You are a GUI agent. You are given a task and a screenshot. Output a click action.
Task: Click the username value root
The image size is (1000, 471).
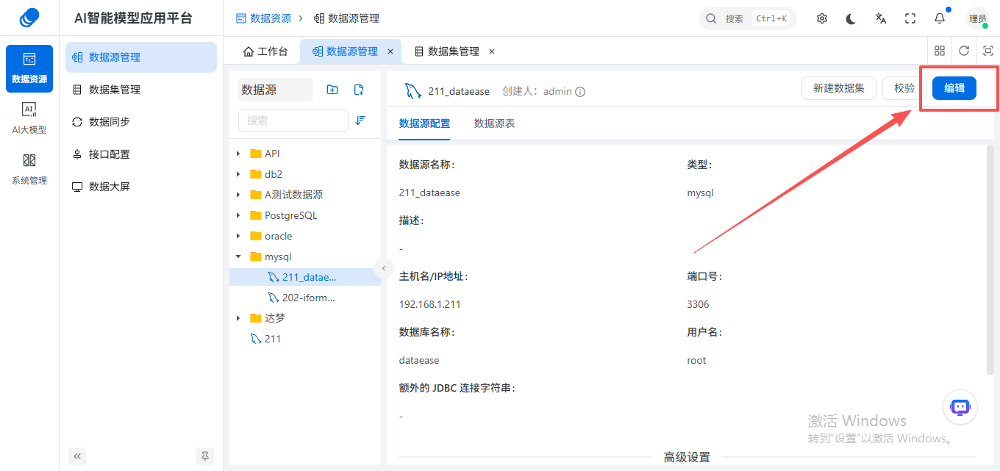click(696, 360)
